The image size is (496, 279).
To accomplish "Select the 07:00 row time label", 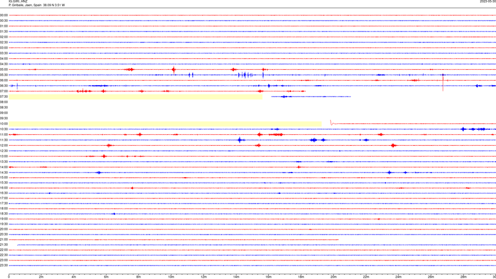I will pyautogui.click(x=4, y=91).
